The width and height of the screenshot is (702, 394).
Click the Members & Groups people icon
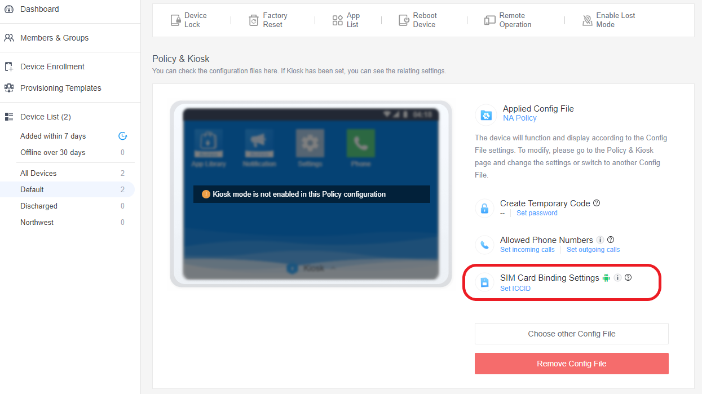[x=9, y=38]
